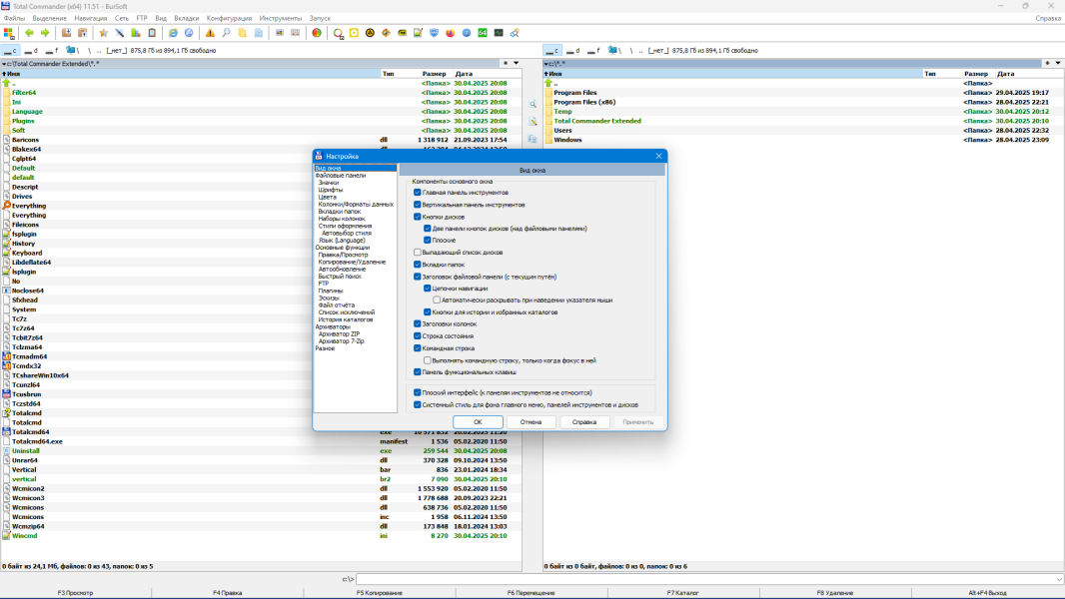Open right panel directory history dropdown arrow
This screenshot has width=1065, height=599.
[x=1058, y=63]
